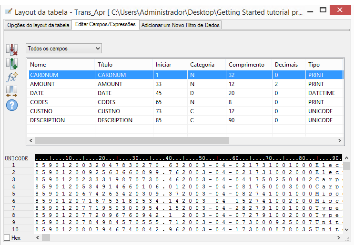
Task: Click the field list's right scroll arrow
Action: pyautogui.click(x=340, y=141)
